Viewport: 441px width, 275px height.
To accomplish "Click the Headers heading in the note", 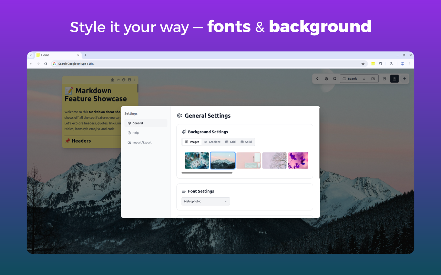I will pos(81,141).
